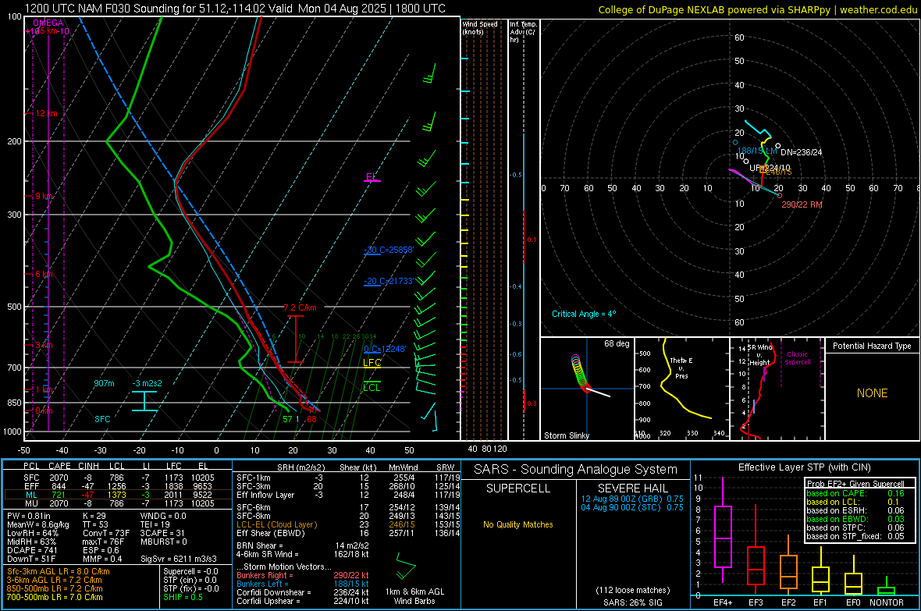
Task: Click the BRN Shear = 14 m2/s2 line
Action: pyautogui.click(x=303, y=545)
